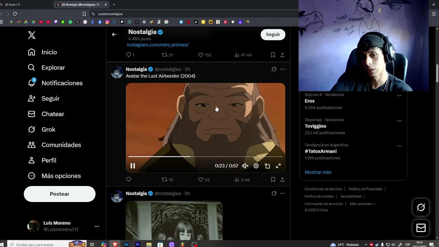Viewport: 439px width, 247px height.
Task: Open floating messages envelope button
Action: point(421,228)
